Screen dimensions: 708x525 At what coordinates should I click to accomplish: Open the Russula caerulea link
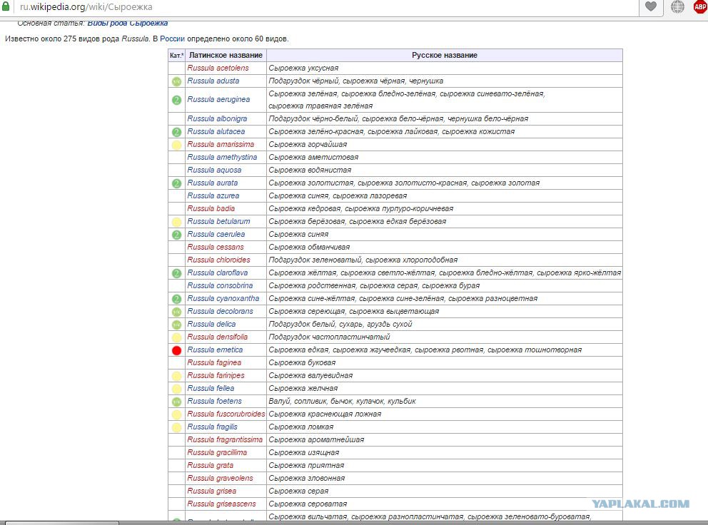[216, 234]
